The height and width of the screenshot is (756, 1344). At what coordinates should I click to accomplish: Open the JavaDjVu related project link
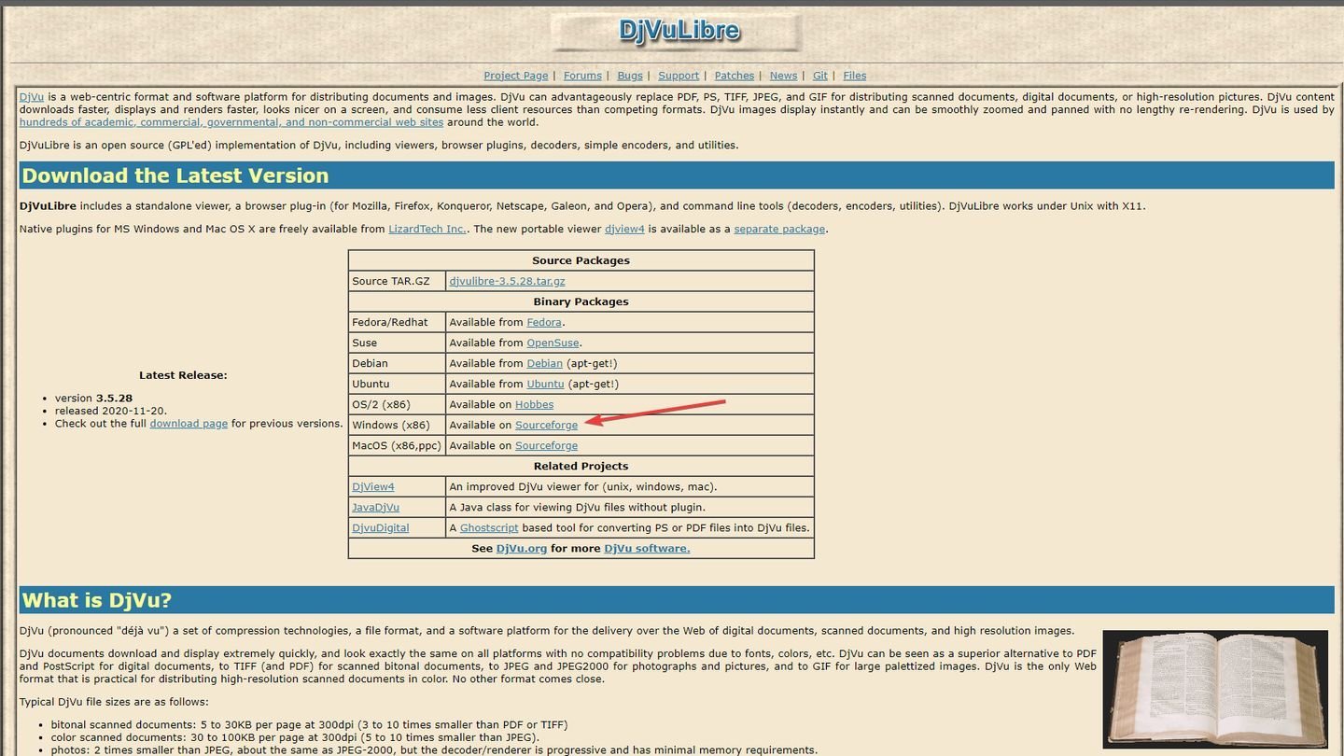(375, 507)
